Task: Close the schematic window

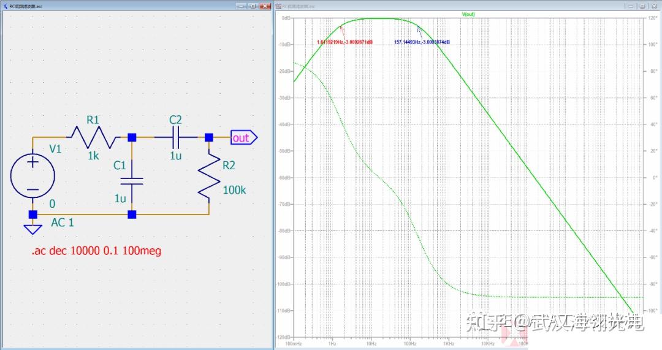Action: pyautogui.click(x=265, y=6)
